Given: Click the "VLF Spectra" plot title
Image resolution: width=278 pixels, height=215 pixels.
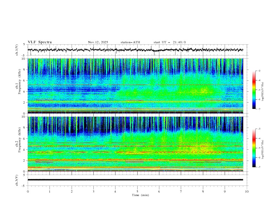Looking at the screenshot, I should click(x=40, y=42).
